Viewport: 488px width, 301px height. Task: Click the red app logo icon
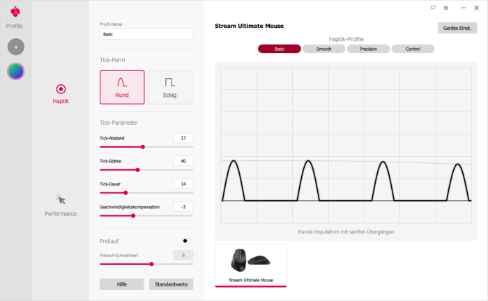click(x=15, y=12)
